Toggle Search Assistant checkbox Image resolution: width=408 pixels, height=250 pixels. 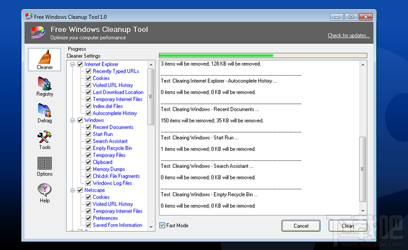coord(89,141)
